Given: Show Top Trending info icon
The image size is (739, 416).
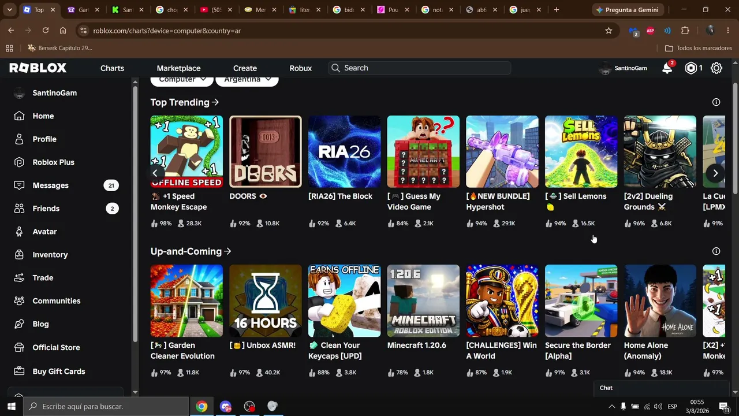Looking at the screenshot, I should (716, 102).
